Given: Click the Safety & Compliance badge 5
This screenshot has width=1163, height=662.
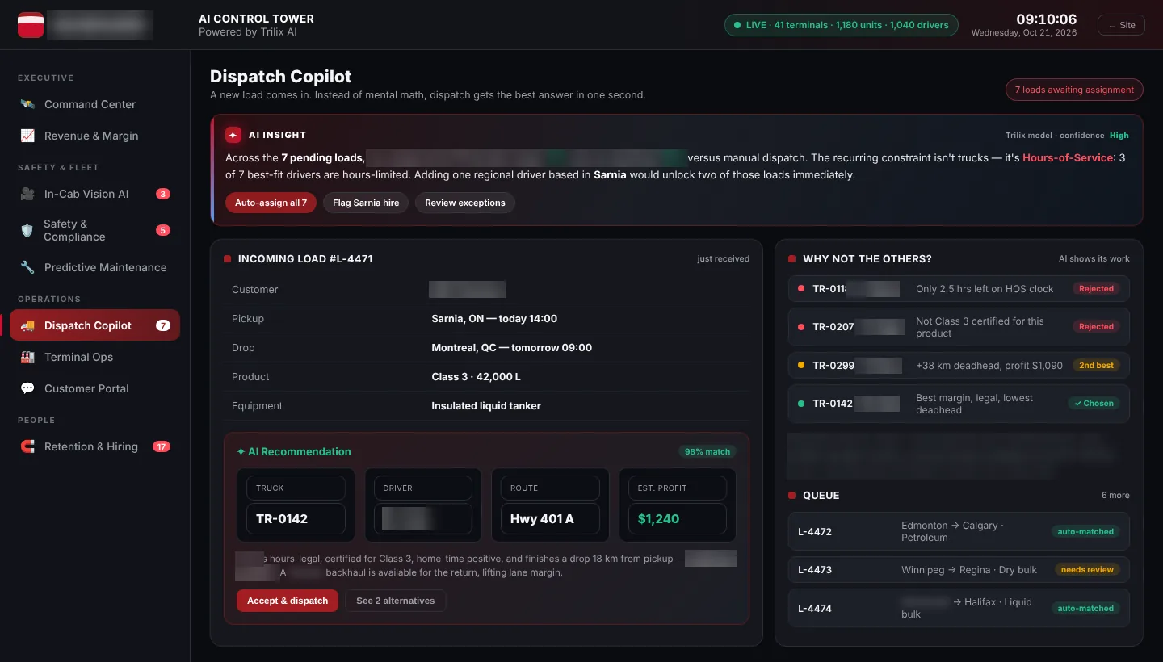Looking at the screenshot, I should (162, 230).
